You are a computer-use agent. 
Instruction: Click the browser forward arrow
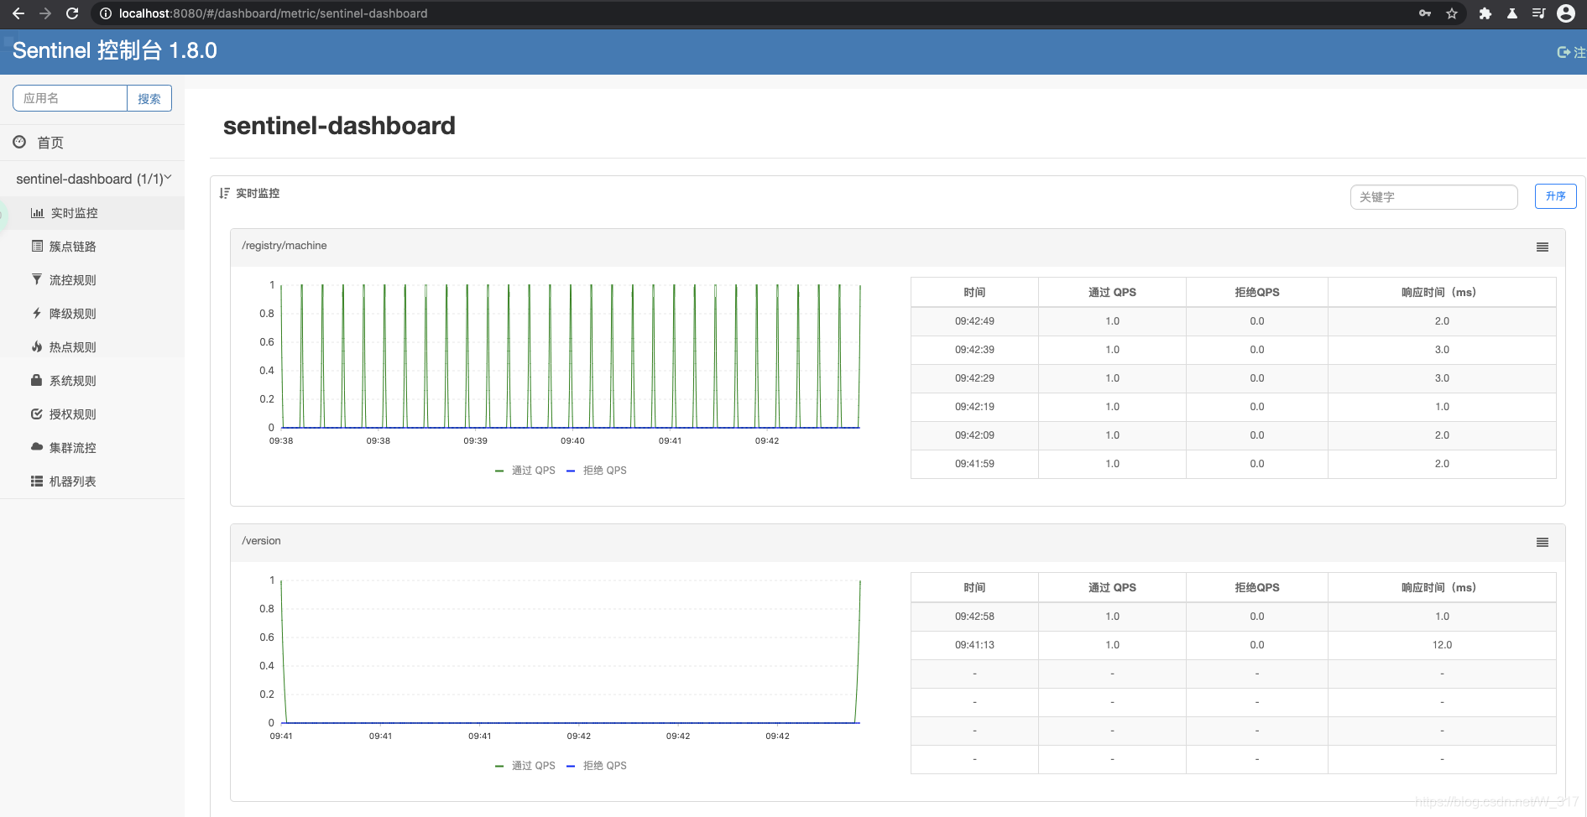[45, 13]
